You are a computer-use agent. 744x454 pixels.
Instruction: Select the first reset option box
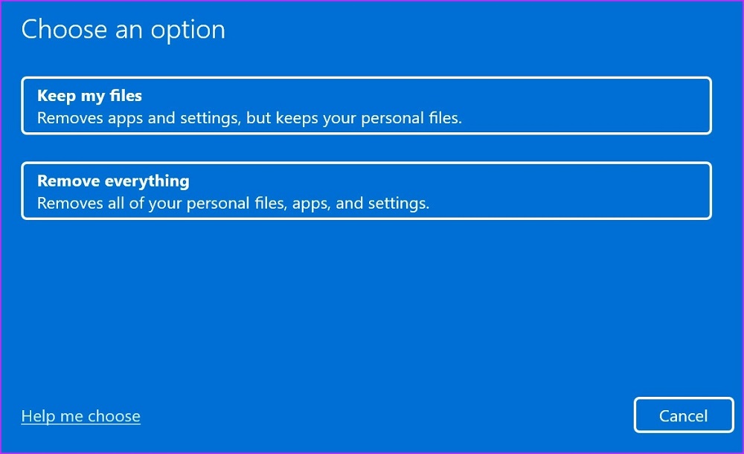[366, 106]
